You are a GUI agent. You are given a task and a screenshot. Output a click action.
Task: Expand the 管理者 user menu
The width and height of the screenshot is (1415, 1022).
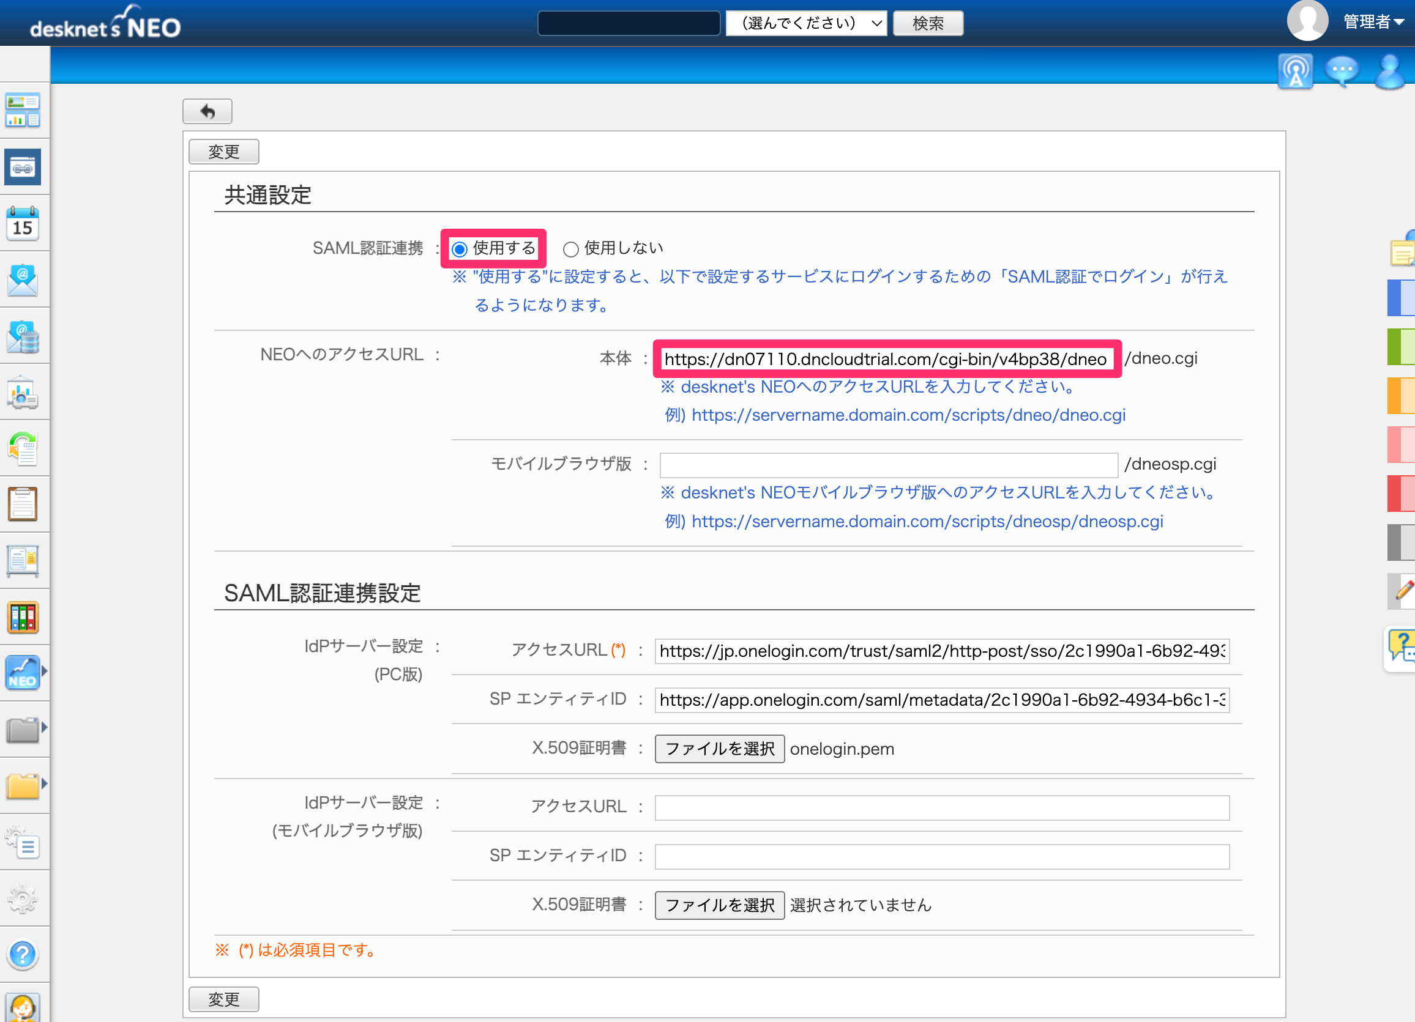coord(1374,22)
